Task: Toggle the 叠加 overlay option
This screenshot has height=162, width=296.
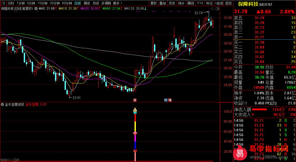Action: click(163, 3)
